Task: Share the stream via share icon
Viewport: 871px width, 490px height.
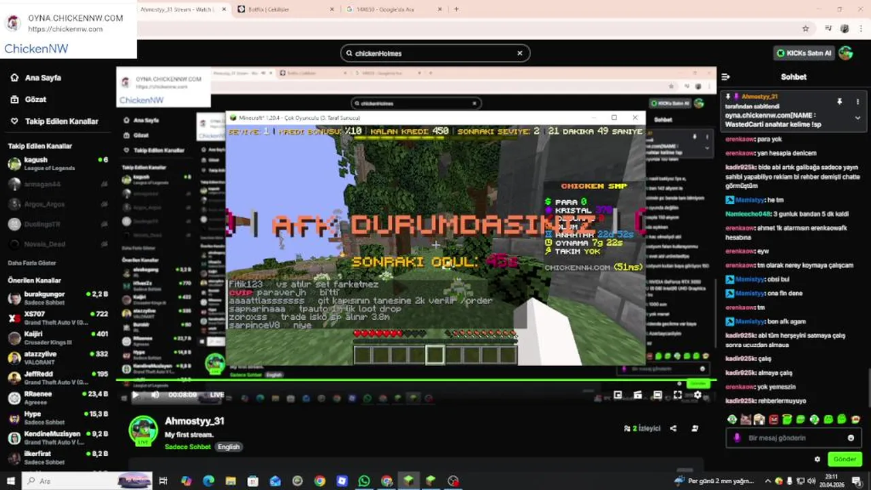Action: [673, 429]
